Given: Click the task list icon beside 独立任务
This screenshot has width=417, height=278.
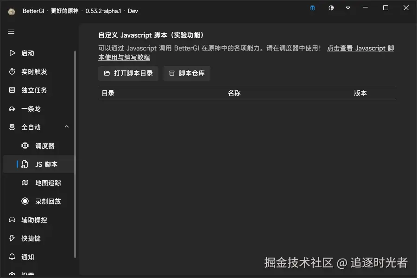Looking at the screenshot, I should point(12,90).
